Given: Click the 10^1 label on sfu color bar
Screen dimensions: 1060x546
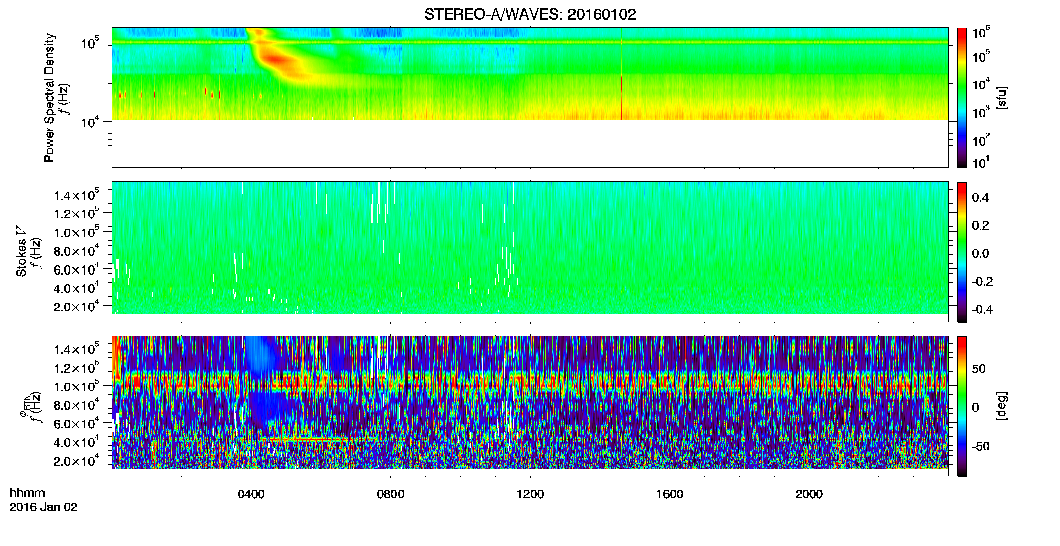Looking at the screenshot, I should pyautogui.click(x=981, y=162).
